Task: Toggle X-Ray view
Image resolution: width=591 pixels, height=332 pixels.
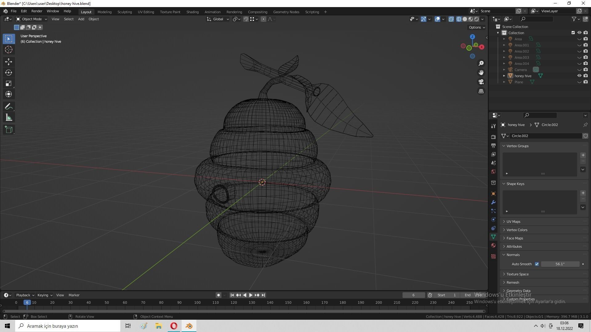Action: click(451, 19)
